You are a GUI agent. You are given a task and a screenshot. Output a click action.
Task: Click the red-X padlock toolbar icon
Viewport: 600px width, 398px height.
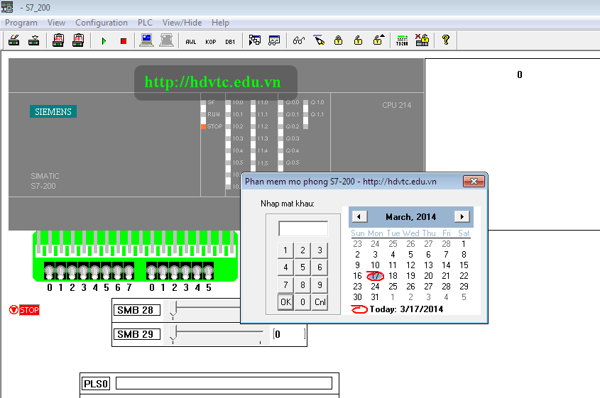click(x=422, y=40)
